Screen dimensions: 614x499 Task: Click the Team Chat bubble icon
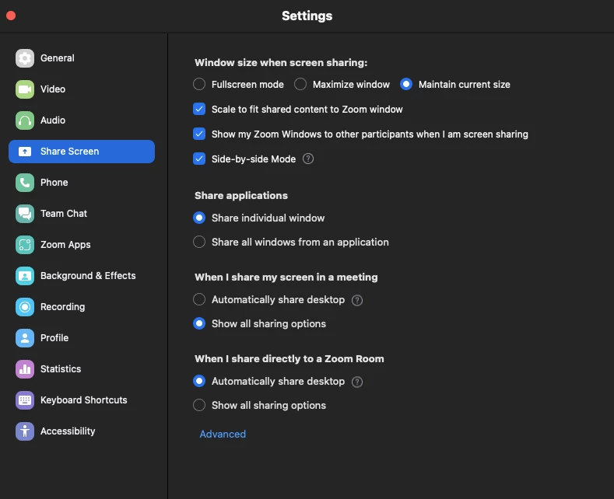tap(25, 214)
